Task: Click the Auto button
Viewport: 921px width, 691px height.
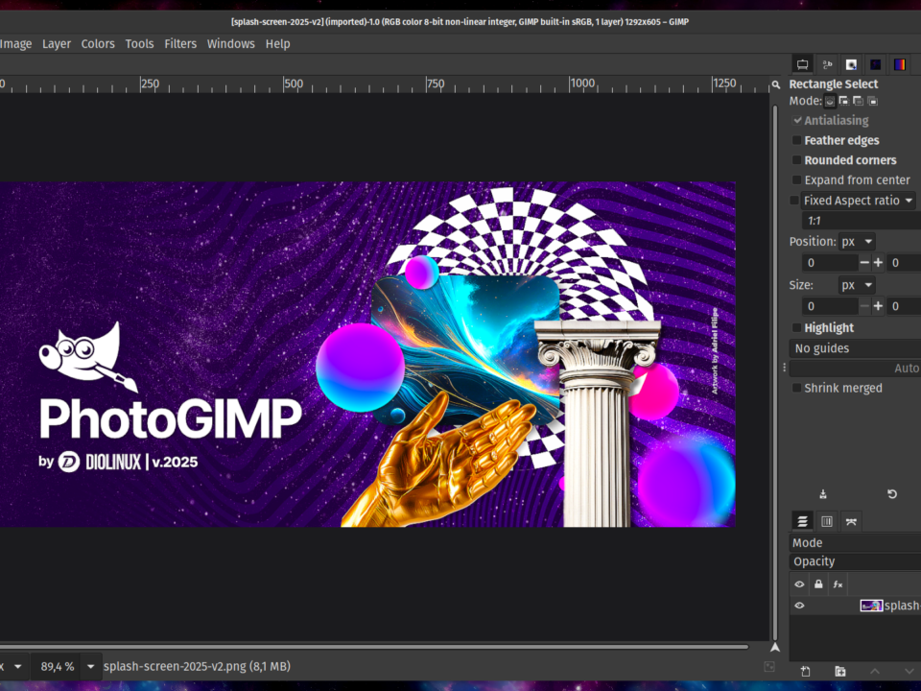Action: point(908,368)
